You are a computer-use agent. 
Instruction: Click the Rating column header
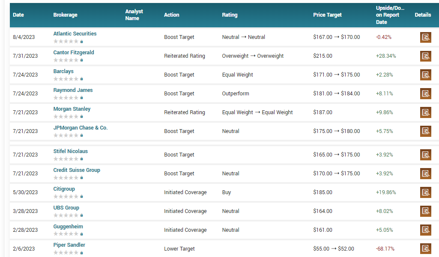coord(230,15)
